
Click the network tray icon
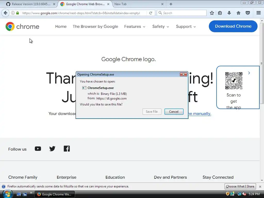click(239, 194)
